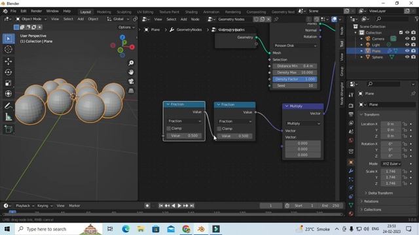The width and height of the screenshot is (419, 235).
Task: Toggle Clamp checkbox in the selected Fraction node
Action: point(169,129)
